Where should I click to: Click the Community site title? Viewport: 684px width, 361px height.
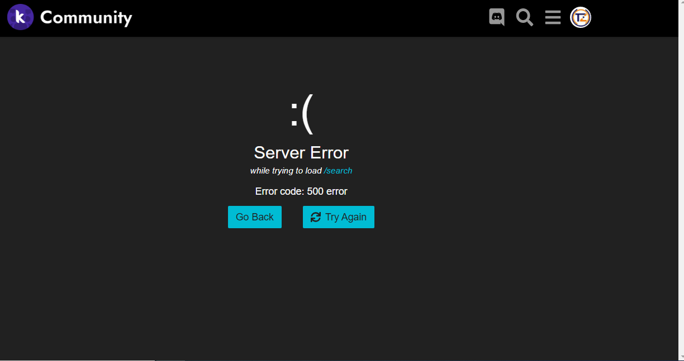pos(86,18)
